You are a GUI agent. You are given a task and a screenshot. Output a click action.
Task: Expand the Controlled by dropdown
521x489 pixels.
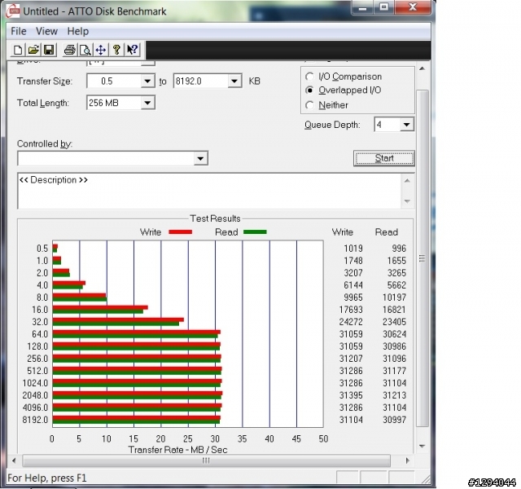coord(200,158)
